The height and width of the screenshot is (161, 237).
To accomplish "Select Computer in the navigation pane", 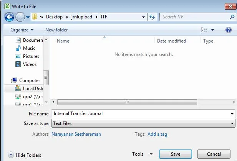I will (26, 80).
